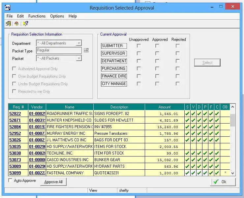Open the Department dropdown
244x198 pixels.
[79, 43]
